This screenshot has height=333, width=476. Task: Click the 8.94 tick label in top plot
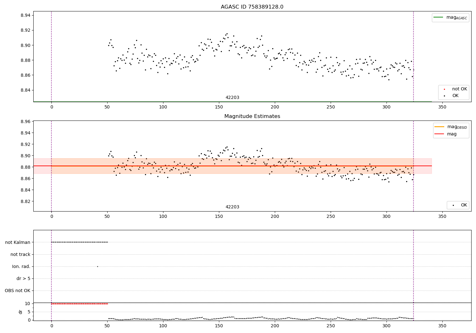[25, 15]
